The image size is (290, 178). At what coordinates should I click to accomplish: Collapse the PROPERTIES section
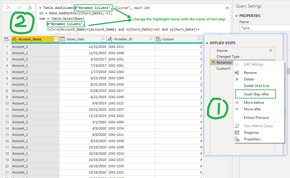click(237, 16)
